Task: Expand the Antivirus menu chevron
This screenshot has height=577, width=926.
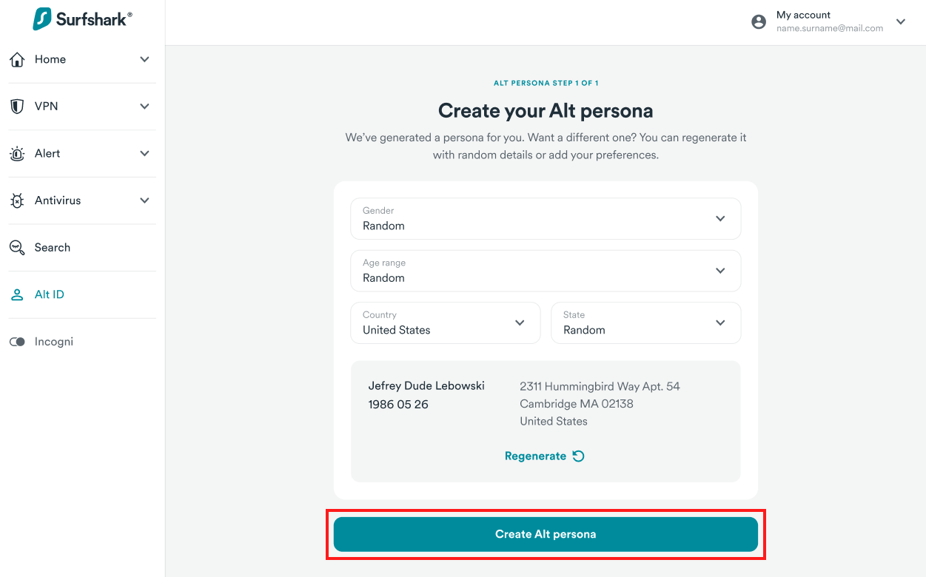Action: pos(144,200)
